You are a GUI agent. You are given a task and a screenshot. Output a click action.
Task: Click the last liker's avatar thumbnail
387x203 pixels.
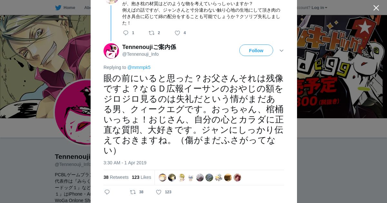[x=237, y=178]
